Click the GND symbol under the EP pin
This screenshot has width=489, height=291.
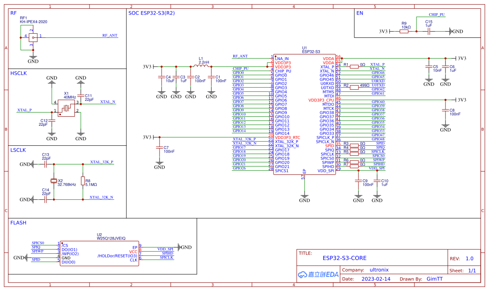point(304,198)
